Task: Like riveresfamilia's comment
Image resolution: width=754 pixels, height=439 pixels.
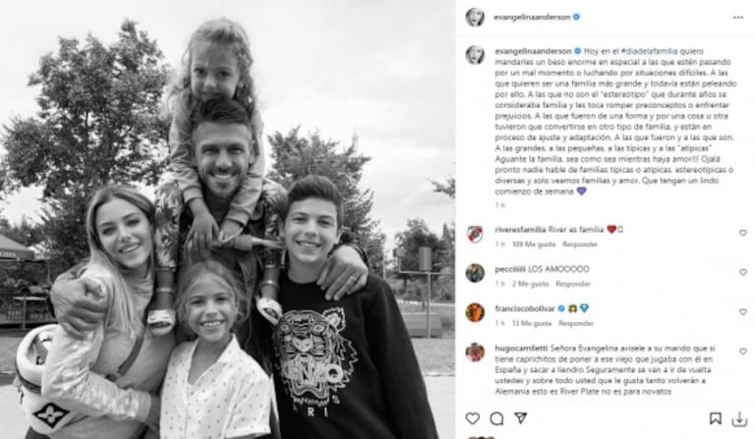Action: point(743,233)
